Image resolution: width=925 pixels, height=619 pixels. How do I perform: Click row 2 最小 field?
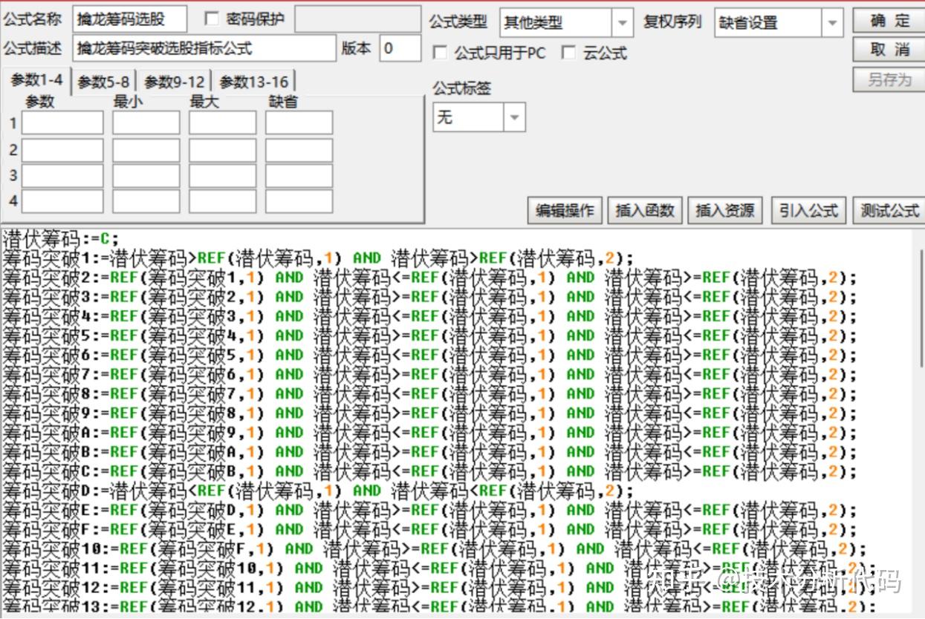tap(146, 150)
